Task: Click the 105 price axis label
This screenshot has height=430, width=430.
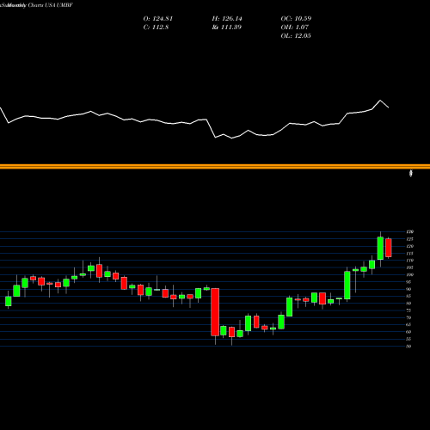Action: [409, 267]
